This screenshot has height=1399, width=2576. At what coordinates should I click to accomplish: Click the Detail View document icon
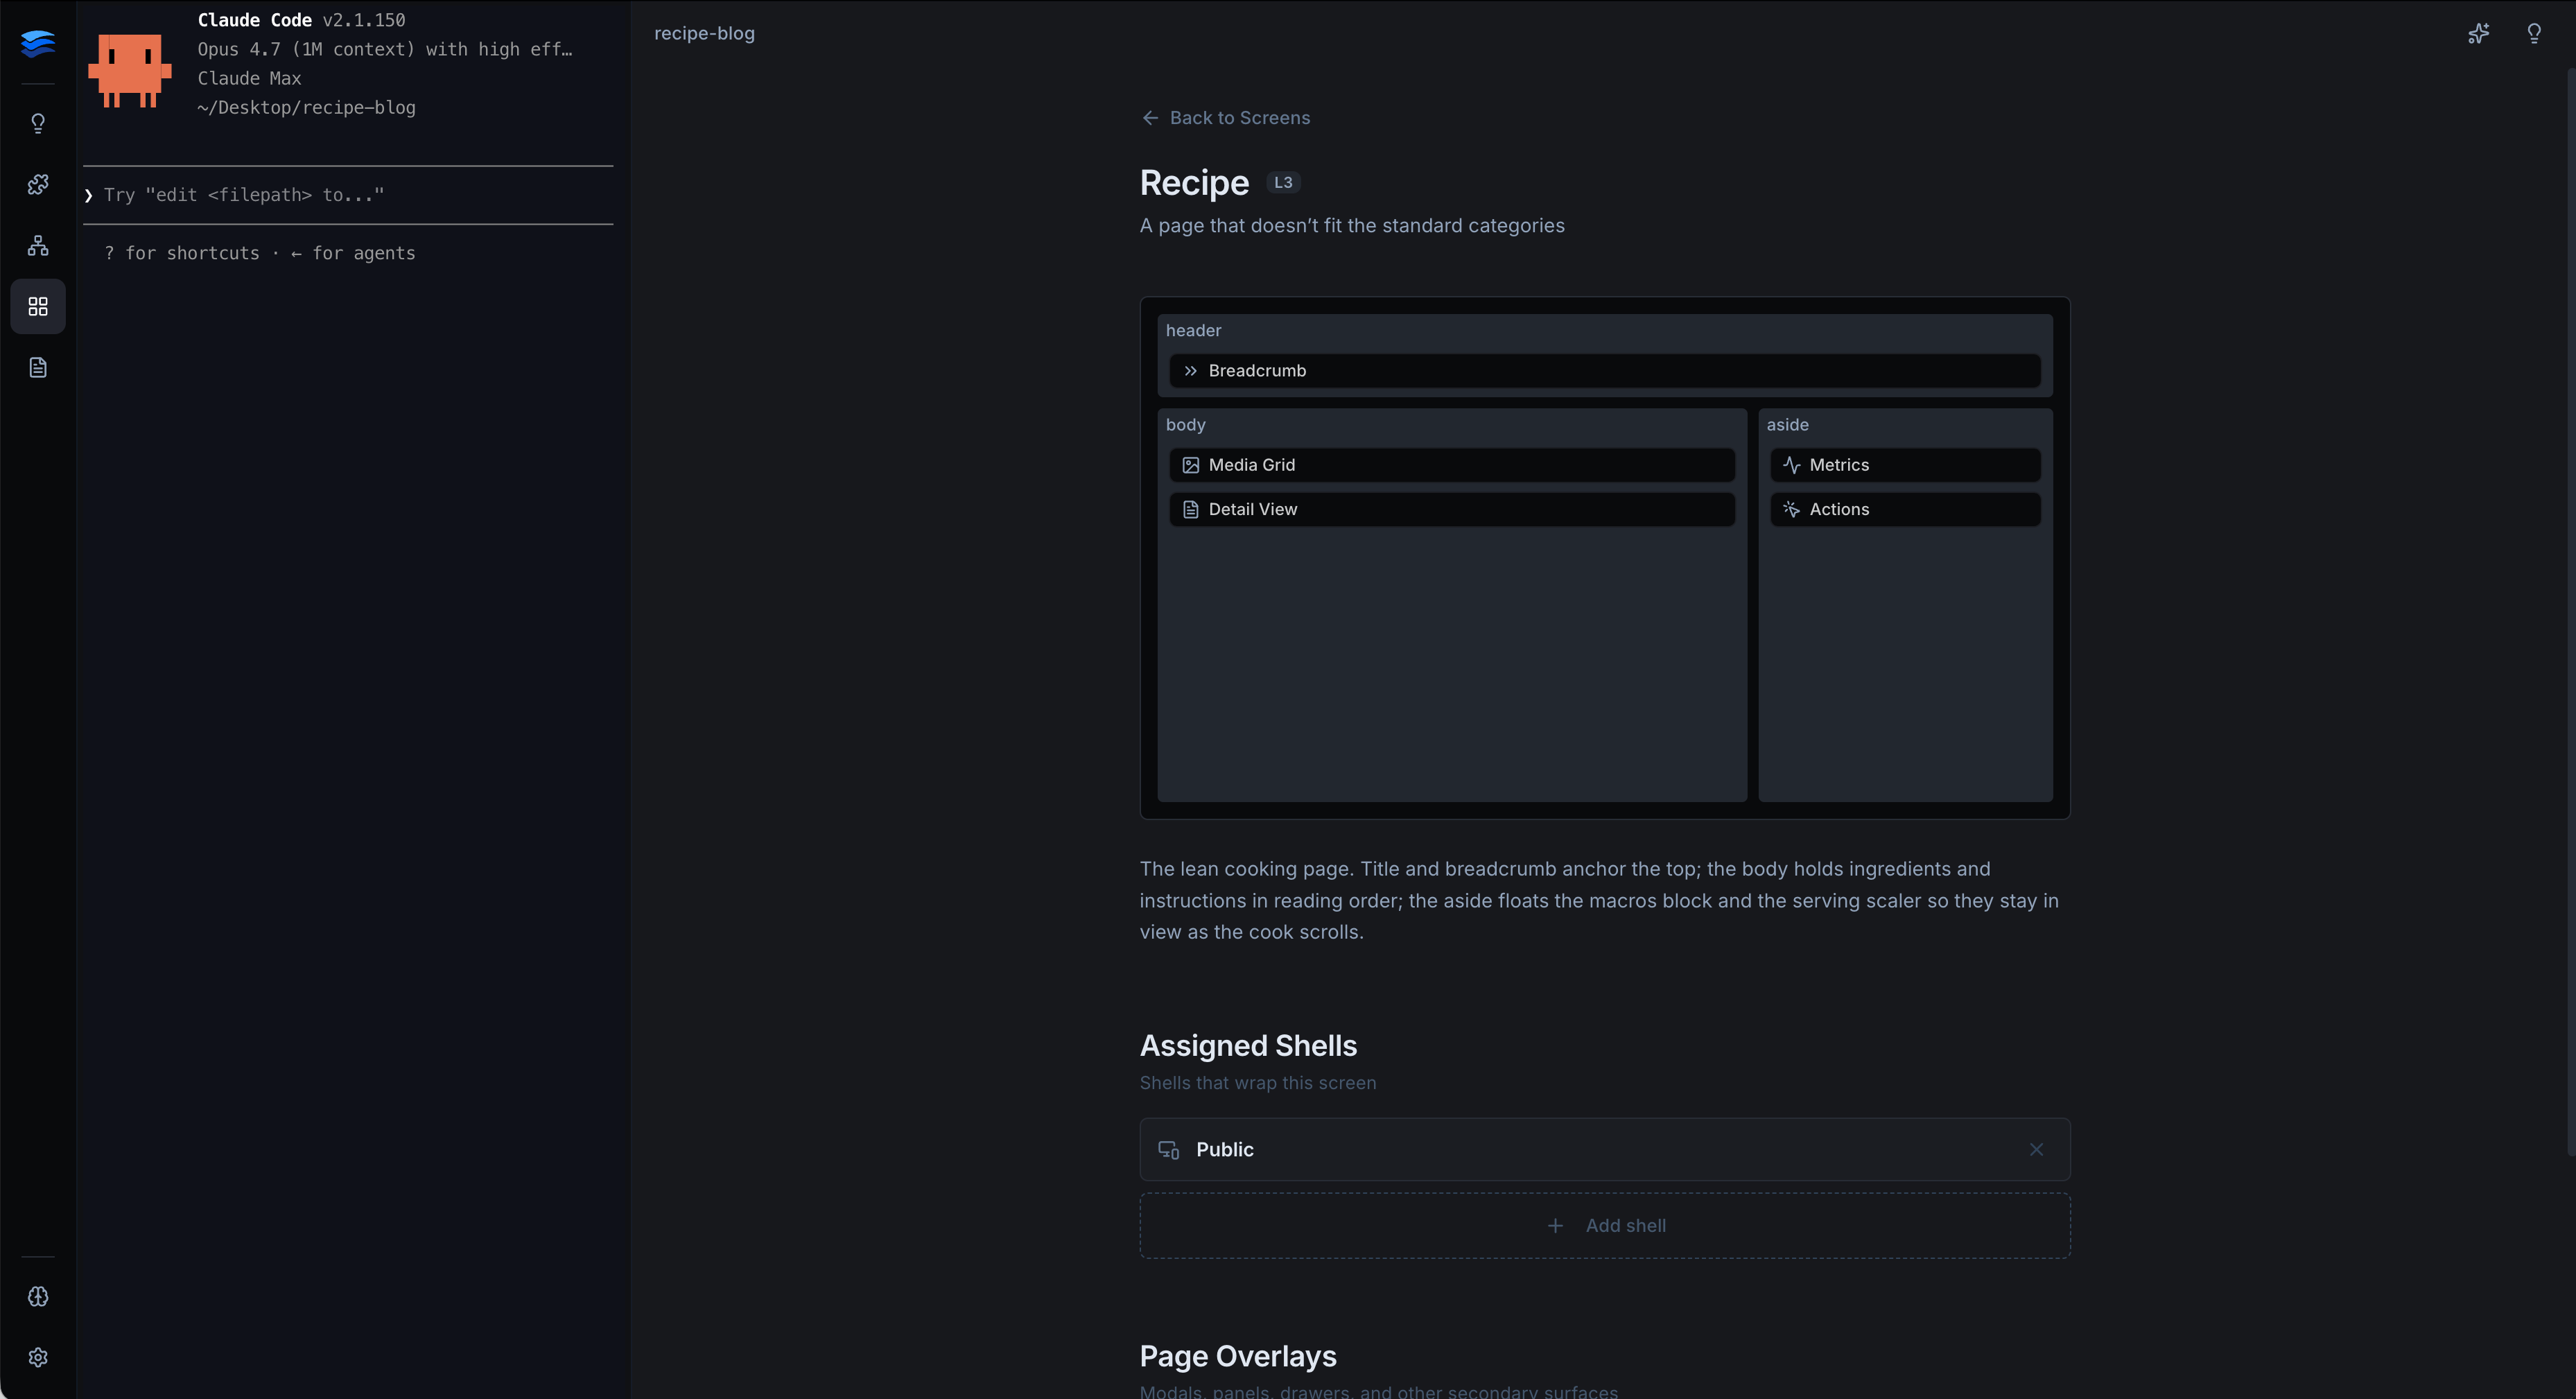1190,510
